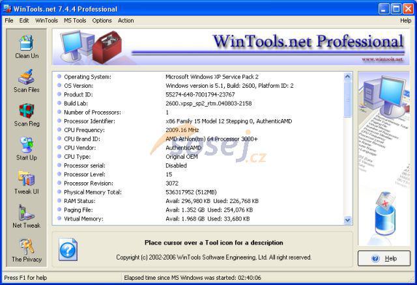Viewport: 417px width, 285px height.
Task: Click value 55274-648-7001794-23767
Action: (x=200, y=94)
